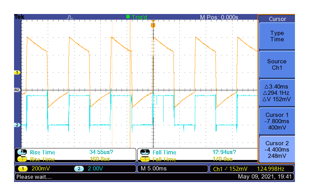Click the orange trigger position marker above the graticule
This screenshot has width=309, height=196.
click(153, 24)
